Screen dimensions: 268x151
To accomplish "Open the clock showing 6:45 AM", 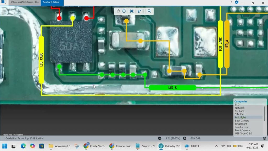I will [x=252, y=146].
